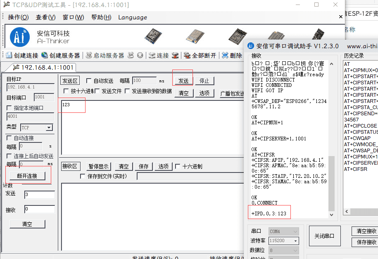The image size is (378, 259).
Task: Click the stop server X icon
Action: coord(140,55)
